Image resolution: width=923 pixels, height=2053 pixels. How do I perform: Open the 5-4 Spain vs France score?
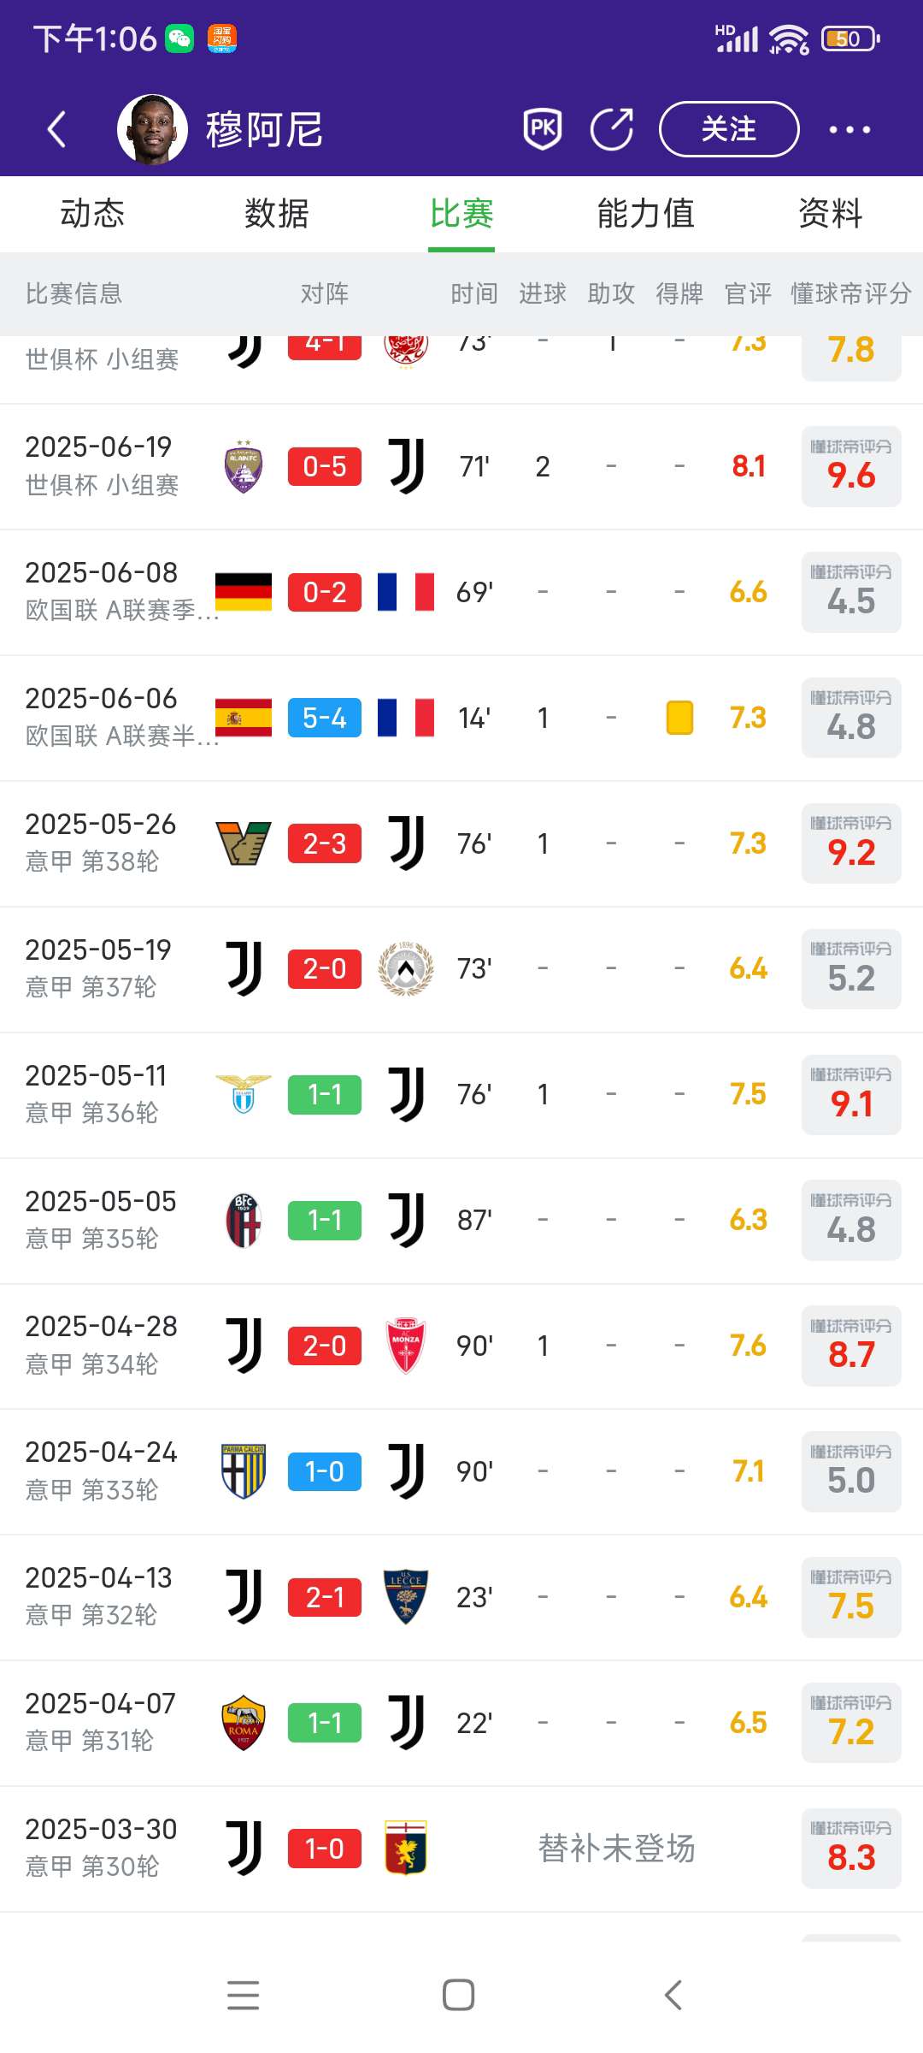click(x=325, y=718)
